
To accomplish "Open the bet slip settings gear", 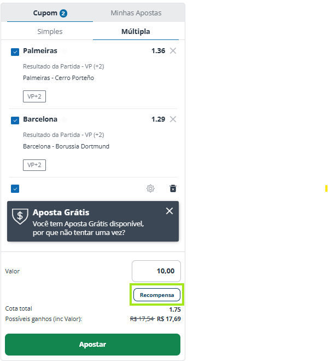I will coord(150,188).
